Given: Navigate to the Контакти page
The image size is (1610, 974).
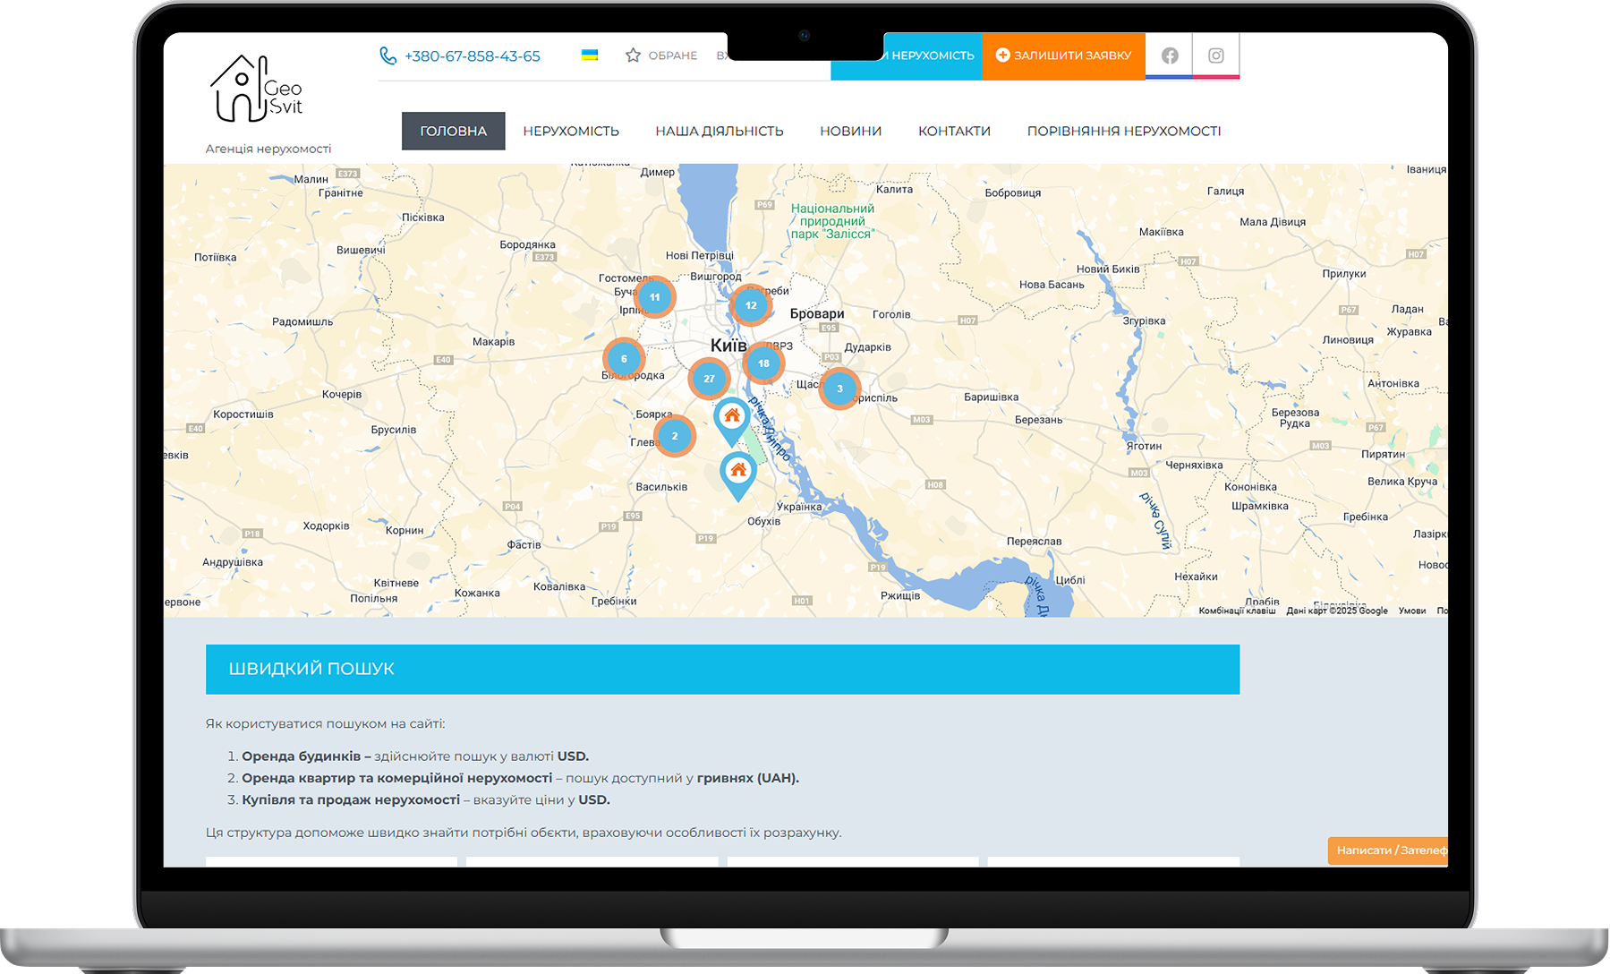Looking at the screenshot, I should click(954, 131).
